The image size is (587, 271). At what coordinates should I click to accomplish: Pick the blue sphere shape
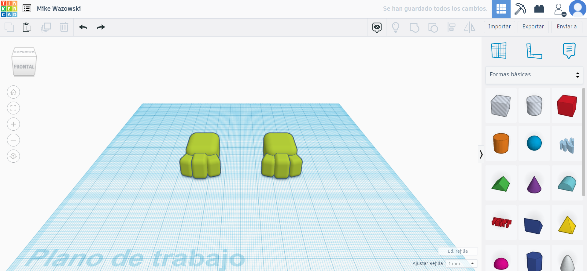tap(534, 143)
